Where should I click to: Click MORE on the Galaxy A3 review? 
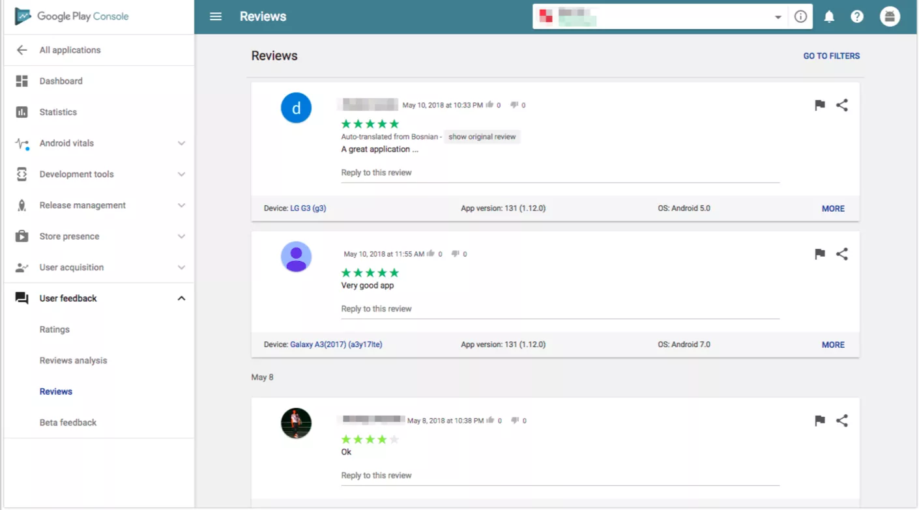pyautogui.click(x=832, y=345)
